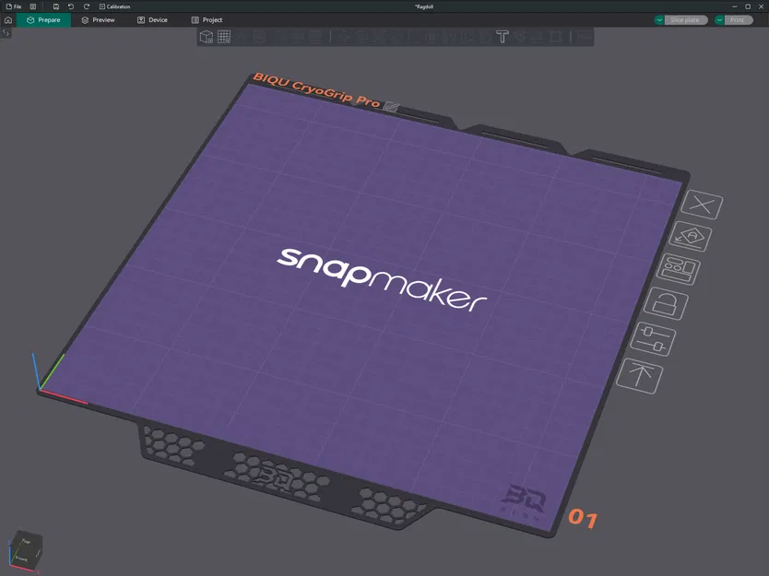Click the Redo arrow icon

(x=86, y=6)
